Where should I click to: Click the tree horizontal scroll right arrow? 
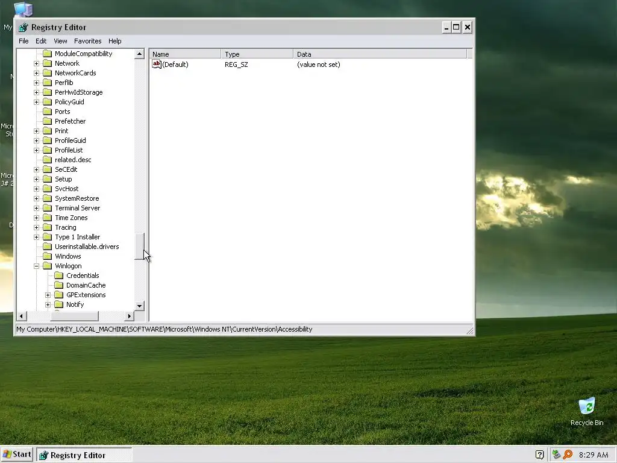click(130, 316)
